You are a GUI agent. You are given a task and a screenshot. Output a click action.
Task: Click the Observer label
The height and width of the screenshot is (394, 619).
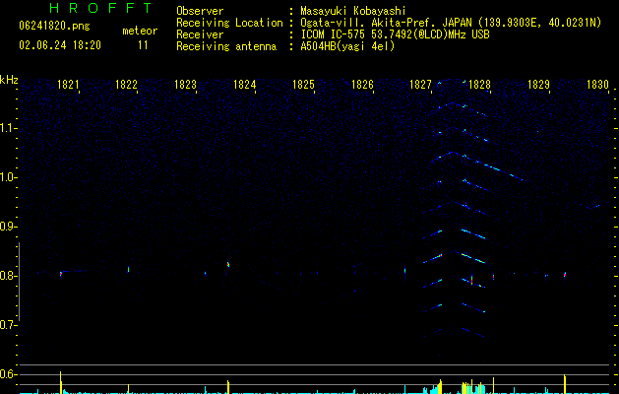(x=200, y=11)
